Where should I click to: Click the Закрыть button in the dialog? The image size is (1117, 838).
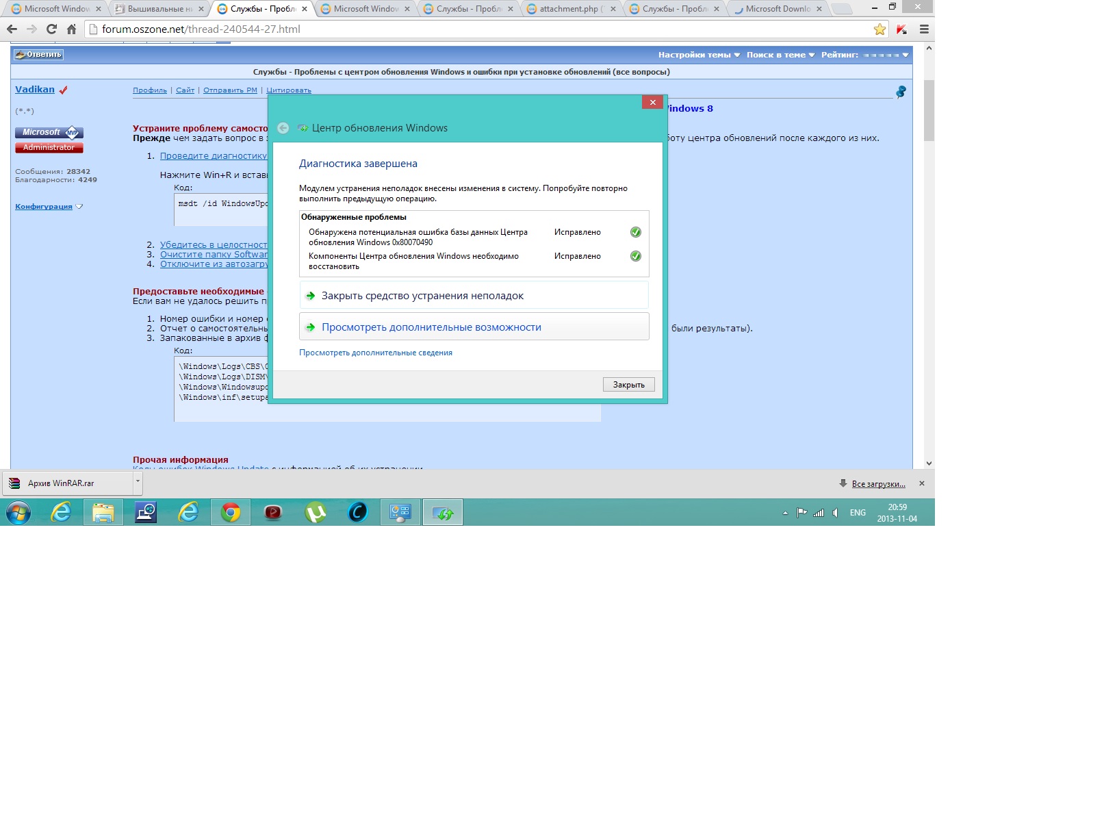pos(628,385)
